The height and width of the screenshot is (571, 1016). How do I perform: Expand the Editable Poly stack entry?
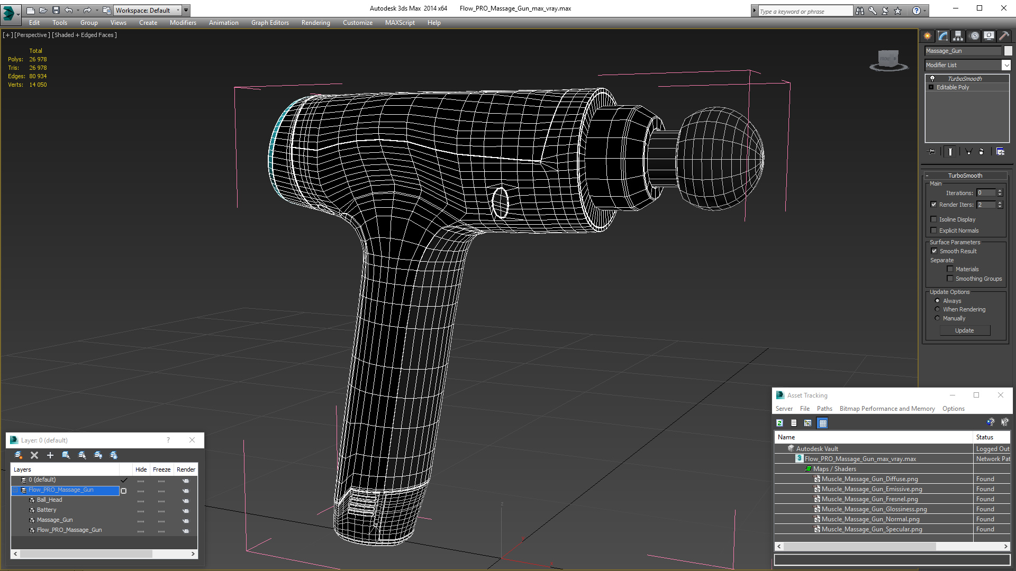tap(931, 87)
